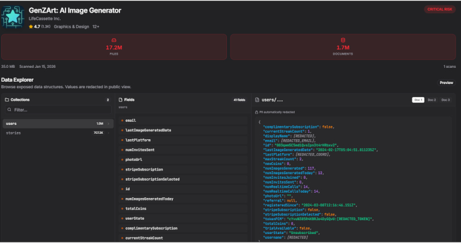
Task: Select the currentStreakCount field row
Action: coord(183,238)
